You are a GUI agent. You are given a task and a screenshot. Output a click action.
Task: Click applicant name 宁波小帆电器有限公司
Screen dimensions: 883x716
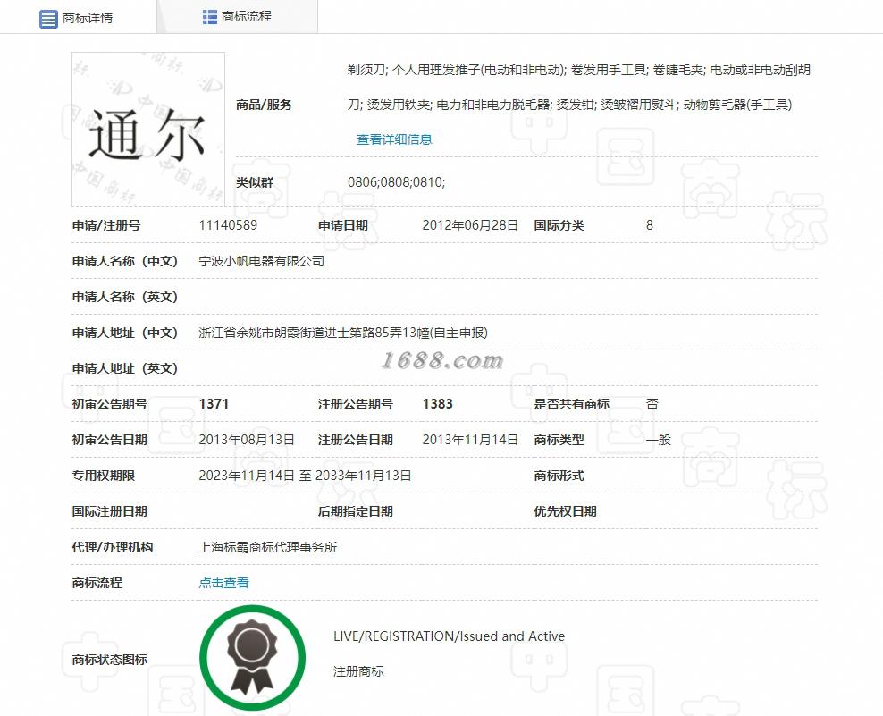pos(262,261)
